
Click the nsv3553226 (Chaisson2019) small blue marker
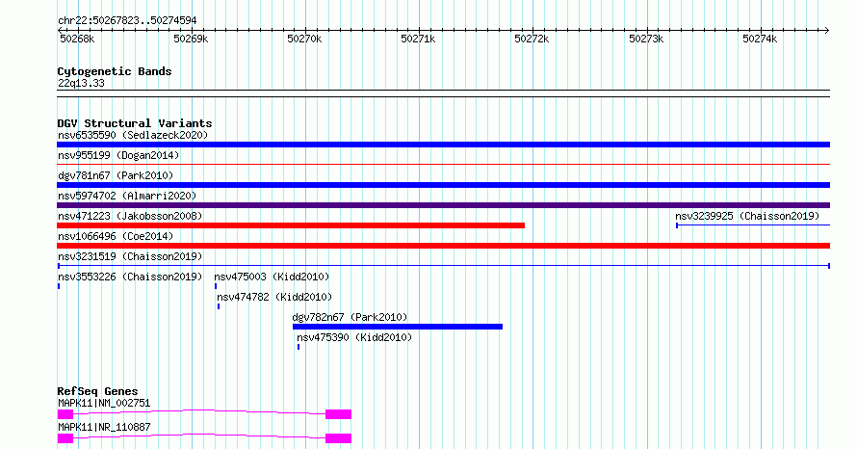click(59, 286)
